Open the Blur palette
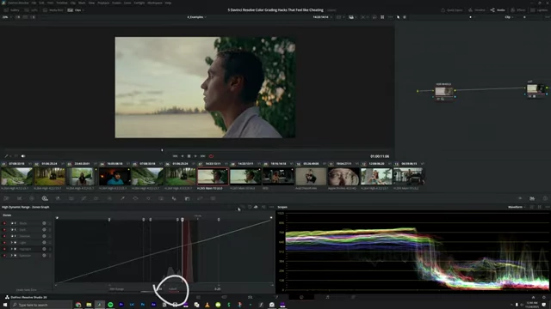This screenshot has height=309, width=551. click(x=174, y=198)
